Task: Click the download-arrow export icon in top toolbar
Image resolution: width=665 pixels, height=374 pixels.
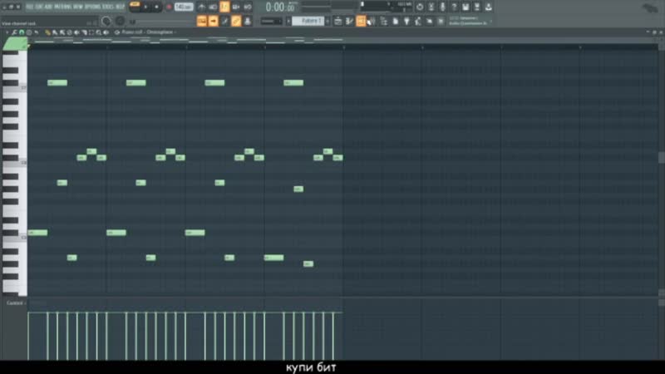Action: tap(488, 7)
